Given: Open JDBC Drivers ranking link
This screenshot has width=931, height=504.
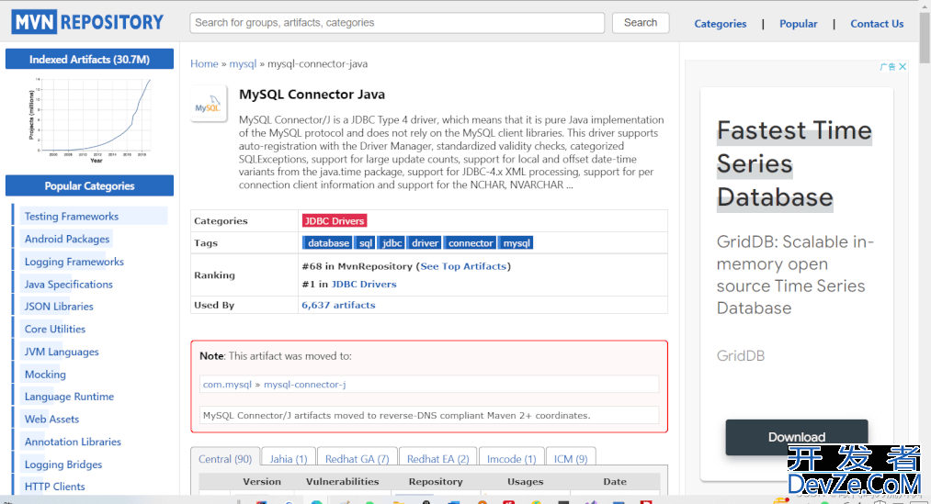Looking at the screenshot, I should (x=364, y=284).
